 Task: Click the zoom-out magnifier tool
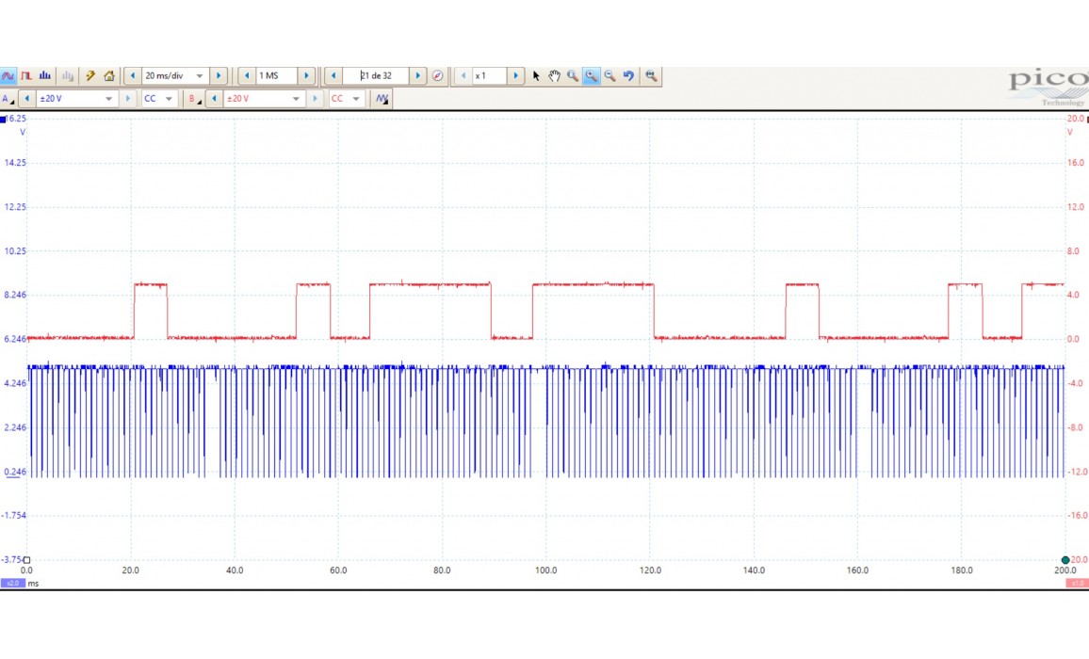pyautogui.click(x=610, y=76)
